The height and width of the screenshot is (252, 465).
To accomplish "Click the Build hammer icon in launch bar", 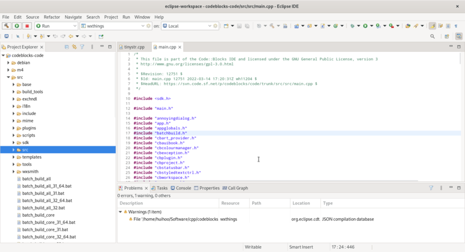I will coord(6,26).
